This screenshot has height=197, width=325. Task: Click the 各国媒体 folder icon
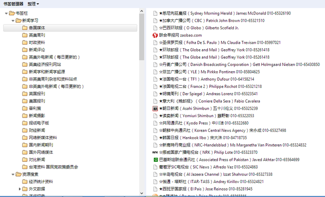click(x=25, y=28)
